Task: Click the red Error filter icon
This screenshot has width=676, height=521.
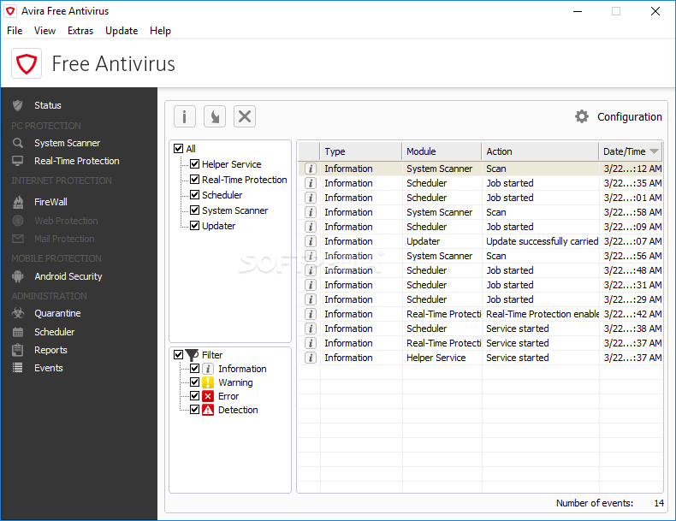Action: tap(208, 396)
